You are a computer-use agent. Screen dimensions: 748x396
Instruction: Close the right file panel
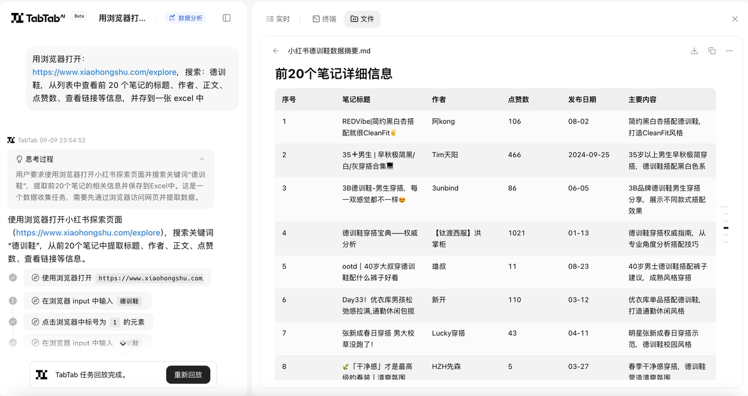tap(735, 19)
